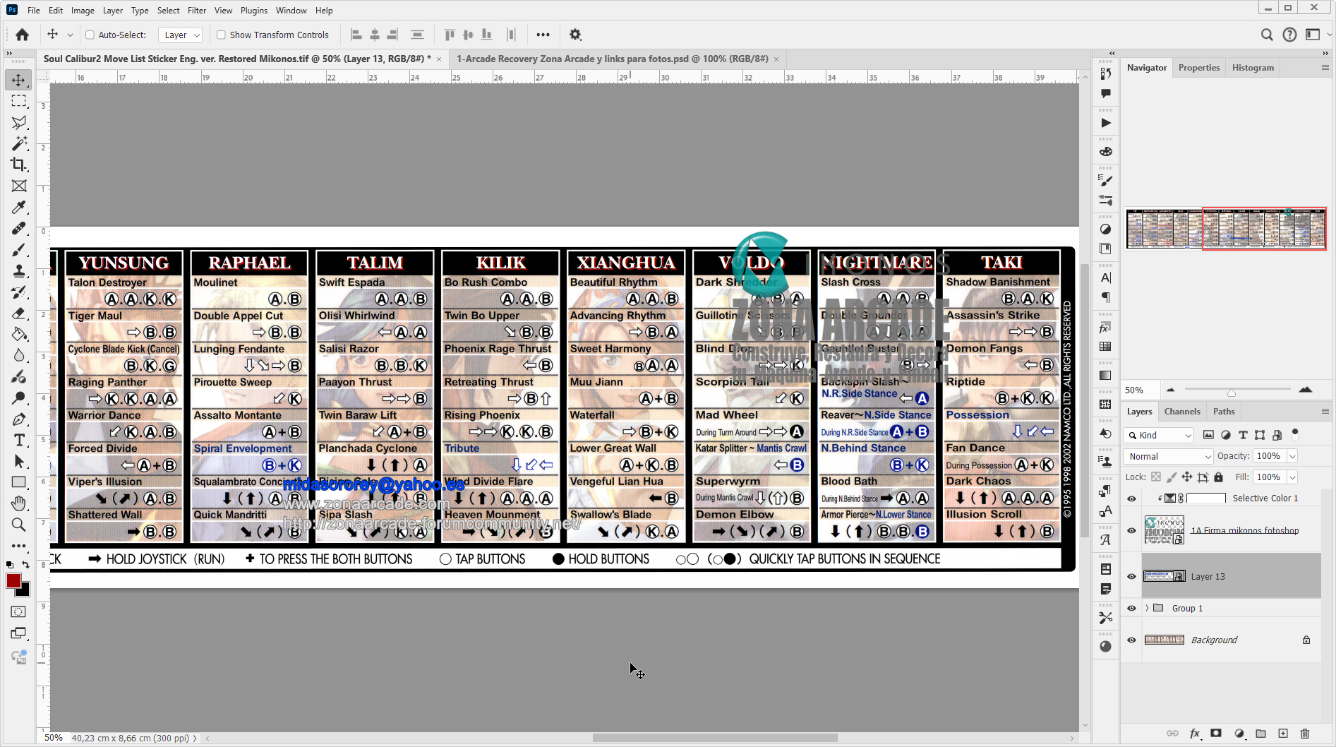Open the Filter menu
This screenshot has width=1336, height=747.
197,10
